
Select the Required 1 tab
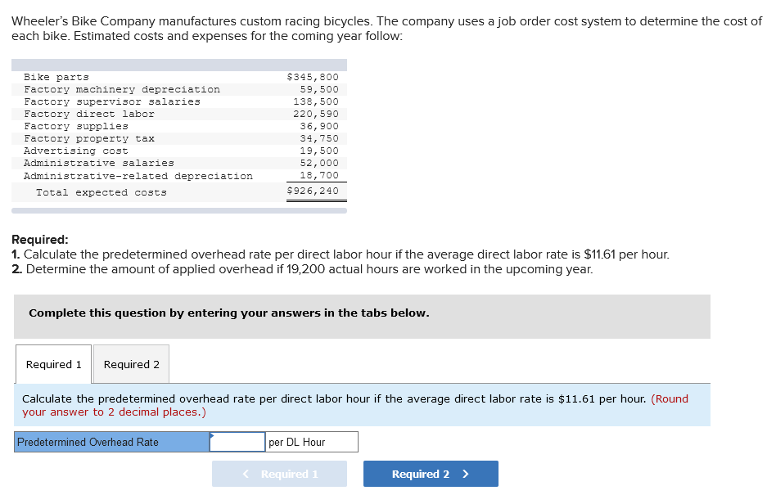pos(52,364)
